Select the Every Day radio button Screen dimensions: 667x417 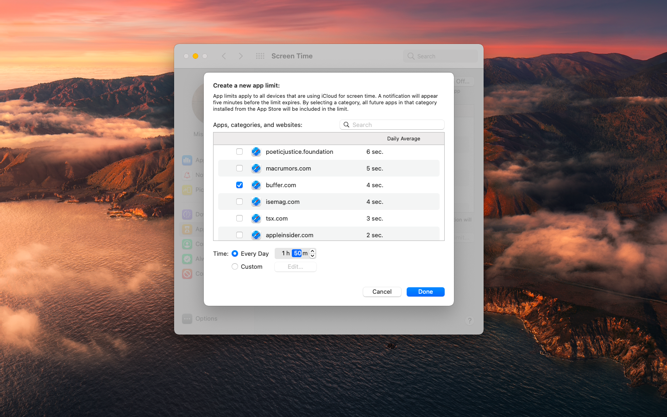(235, 253)
